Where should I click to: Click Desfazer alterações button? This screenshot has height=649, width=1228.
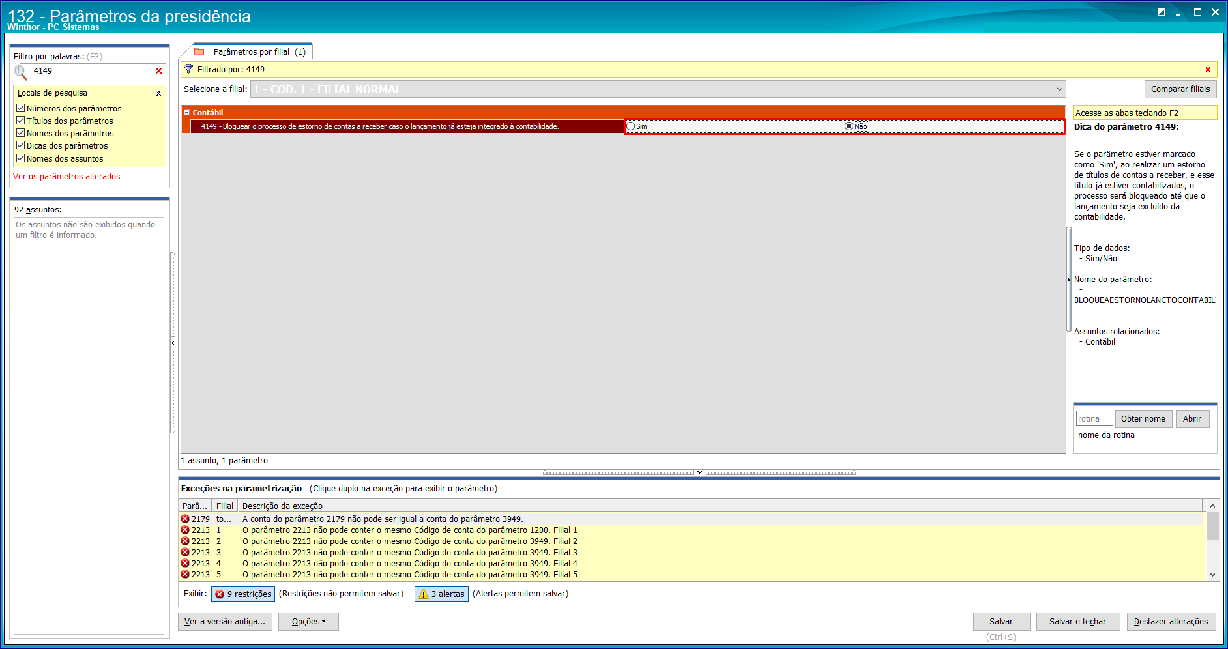(1171, 622)
